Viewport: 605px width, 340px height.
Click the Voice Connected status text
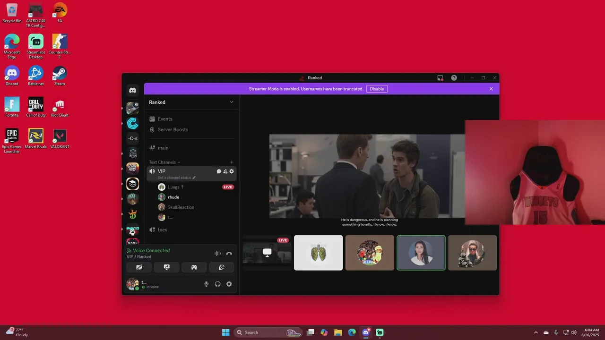click(x=151, y=251)
